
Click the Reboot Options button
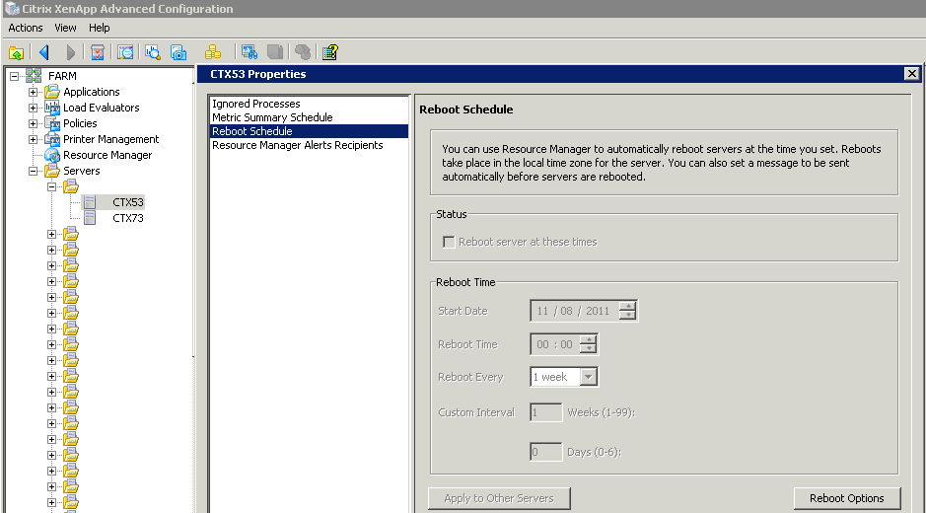point(846,498)
